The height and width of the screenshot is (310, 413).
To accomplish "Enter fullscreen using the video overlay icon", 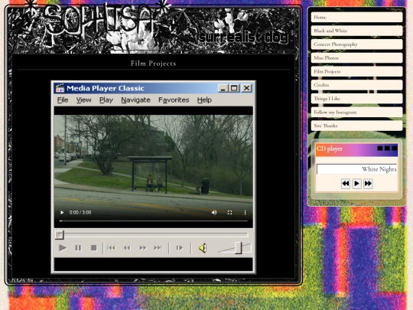I will pyautogui.click(x=229, y=213).
